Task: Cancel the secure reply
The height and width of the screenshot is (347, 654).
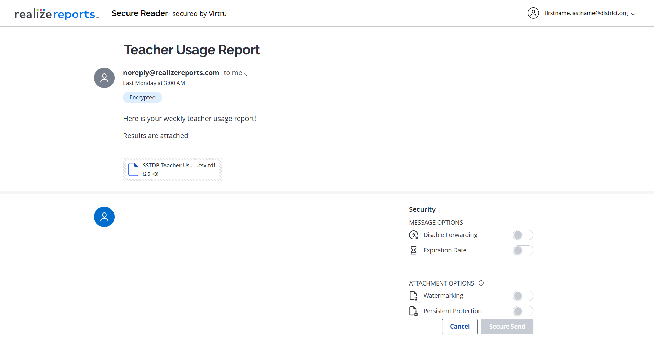Action: click(x=459, y=327)
